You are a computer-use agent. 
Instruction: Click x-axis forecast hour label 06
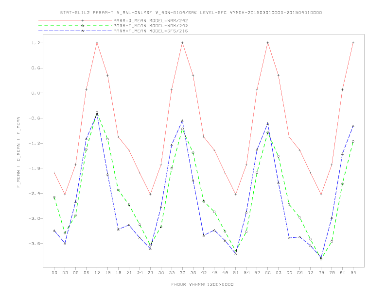[x=76, y=273]
